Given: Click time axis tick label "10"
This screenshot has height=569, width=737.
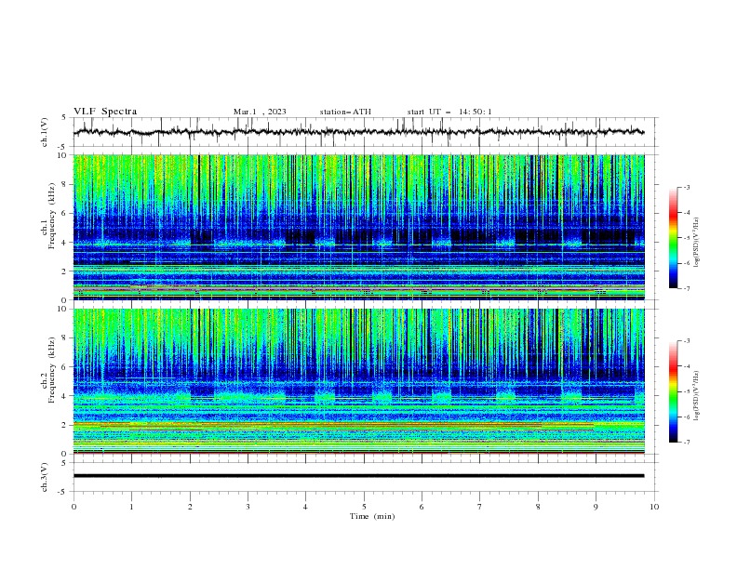Looking at the screenshot, I should [654, 507].
